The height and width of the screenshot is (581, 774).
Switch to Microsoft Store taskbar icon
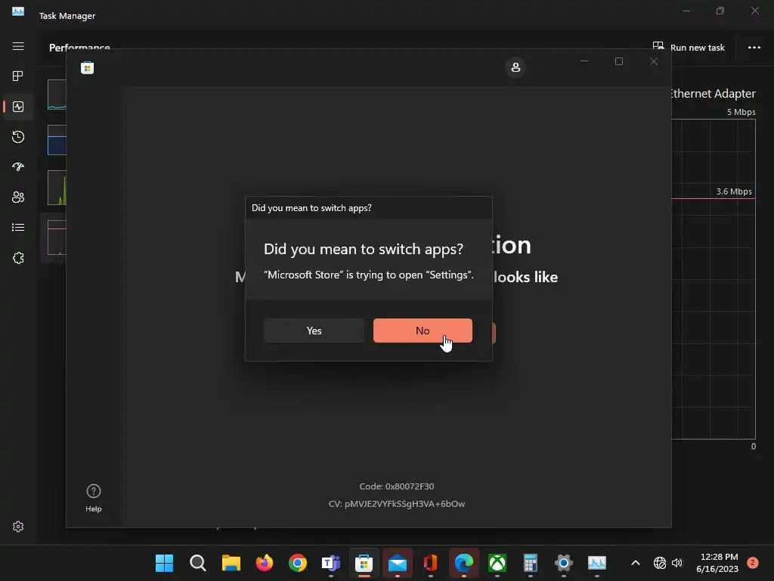tap(364, 563)
